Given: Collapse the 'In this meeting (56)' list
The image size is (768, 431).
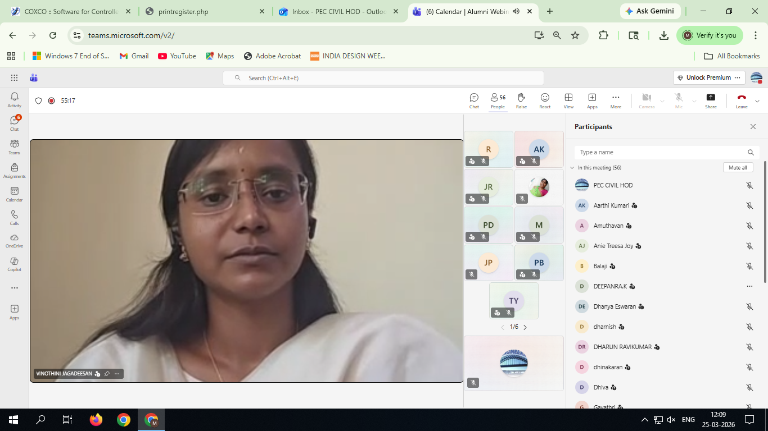Looking at the screenshot, I should [x=572, y=168].
